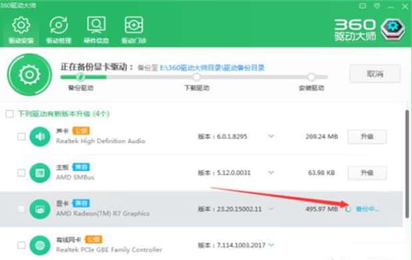
Task: Upgrade the Realtek High Definition Audio driver
Action: click(x=367, y=137)
